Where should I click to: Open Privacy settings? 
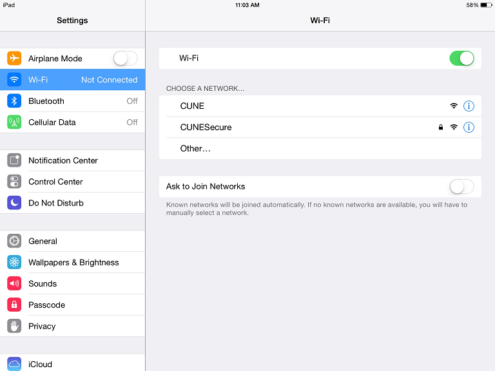73,326
